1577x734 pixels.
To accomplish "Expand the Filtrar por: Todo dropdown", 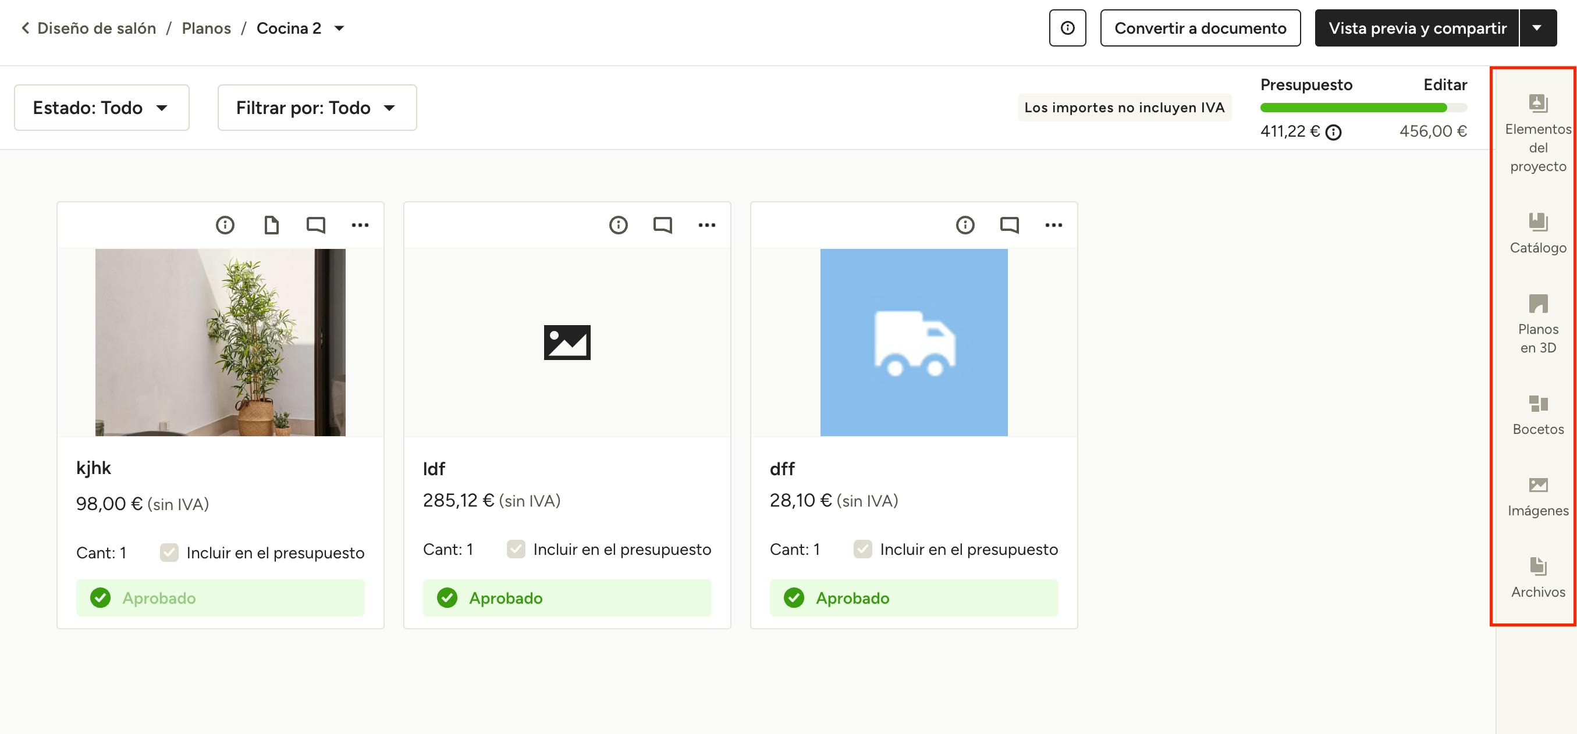I will 317,108.
